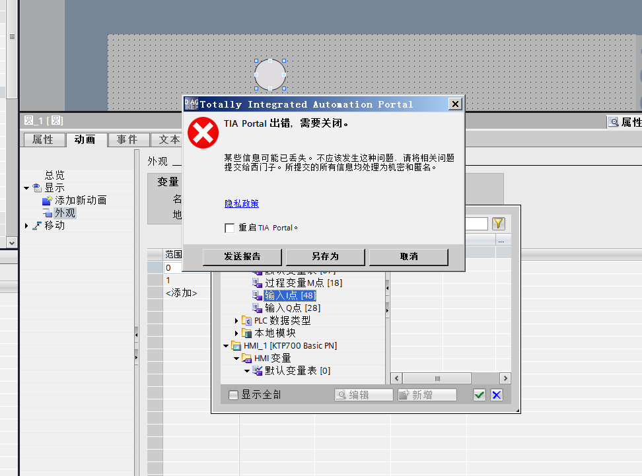Click the 本地模块 folder icon
This screenshot has height=476, width=642.
tap(246, 333)
